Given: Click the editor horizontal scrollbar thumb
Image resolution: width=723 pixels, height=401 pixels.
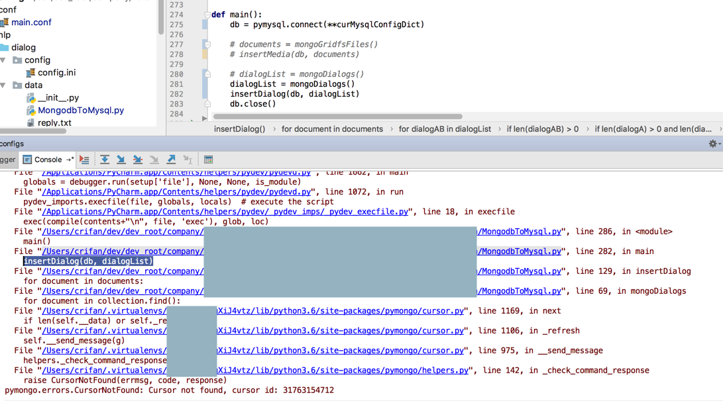Looking at the screenshot, I should [x=338, y=116].
